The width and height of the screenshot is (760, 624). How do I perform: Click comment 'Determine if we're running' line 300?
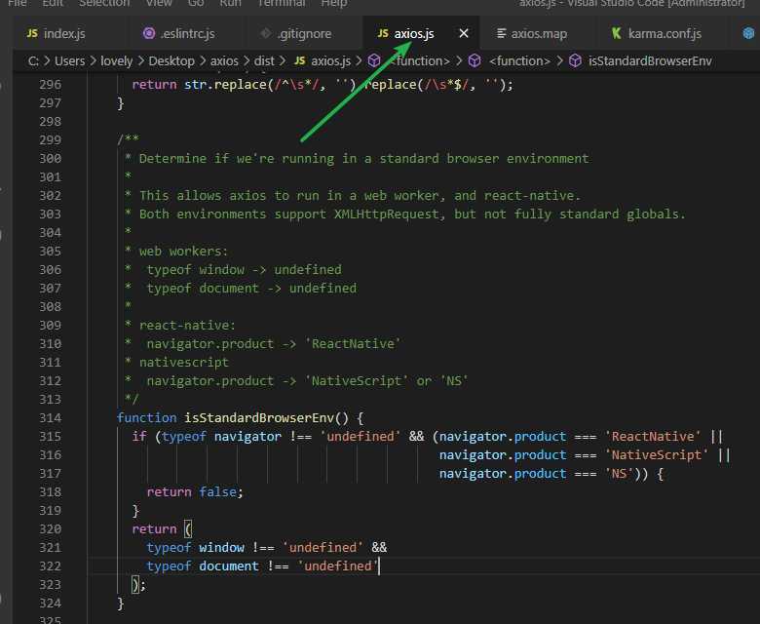tap(237, 159)
